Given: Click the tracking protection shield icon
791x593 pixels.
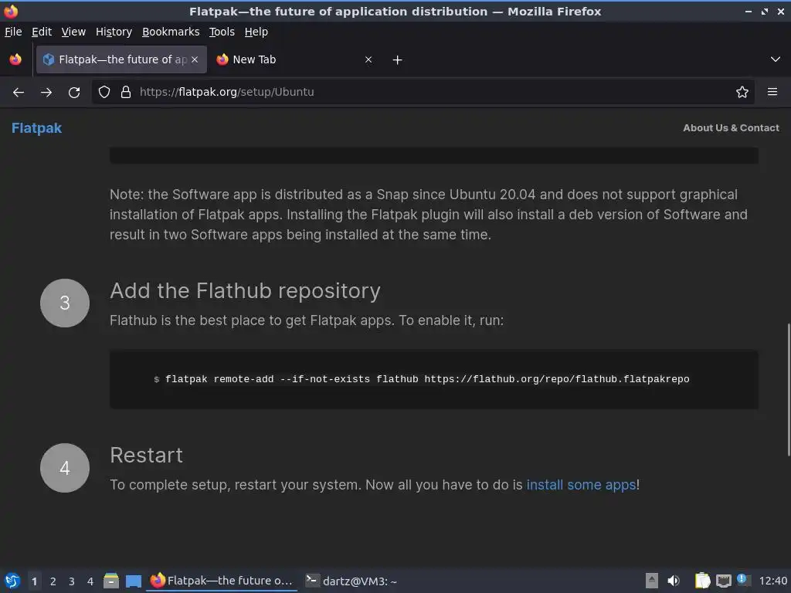Looking at the screenshot, I should tap(104, 92).
